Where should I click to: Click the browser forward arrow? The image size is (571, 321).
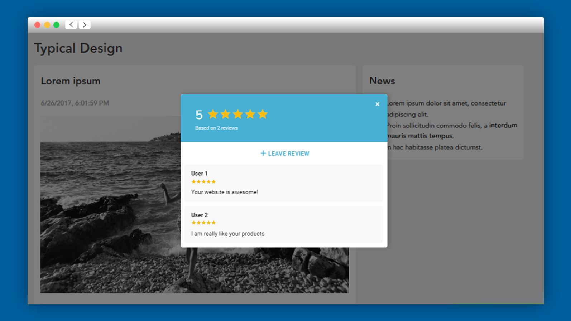tap(85, 25)
